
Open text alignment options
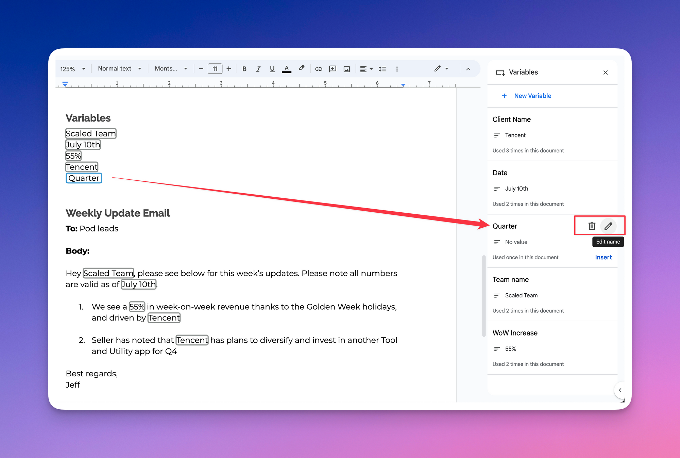pos(366,69)
